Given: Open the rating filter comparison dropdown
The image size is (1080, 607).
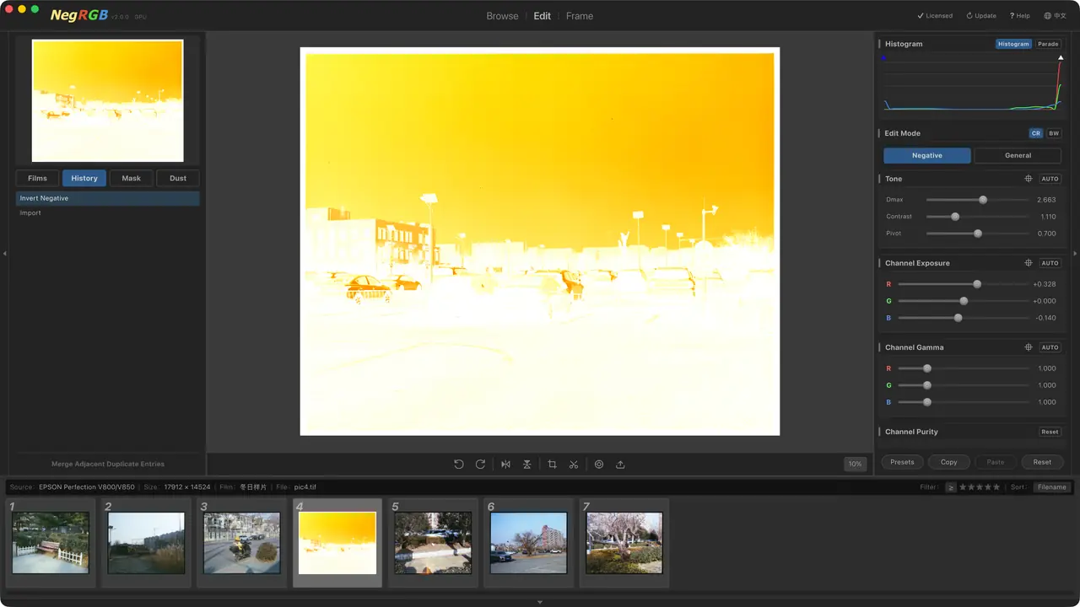Looking at the screenshot, I should coord(951,487).
